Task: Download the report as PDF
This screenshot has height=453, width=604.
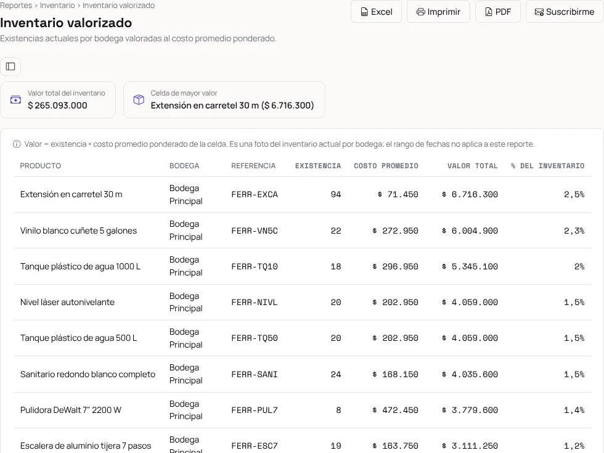Action: tap(498, 12)
